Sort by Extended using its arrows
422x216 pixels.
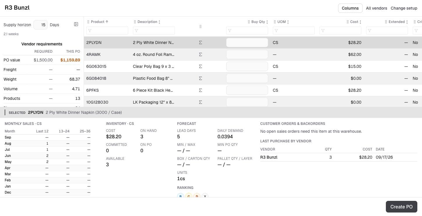(407, 22)
